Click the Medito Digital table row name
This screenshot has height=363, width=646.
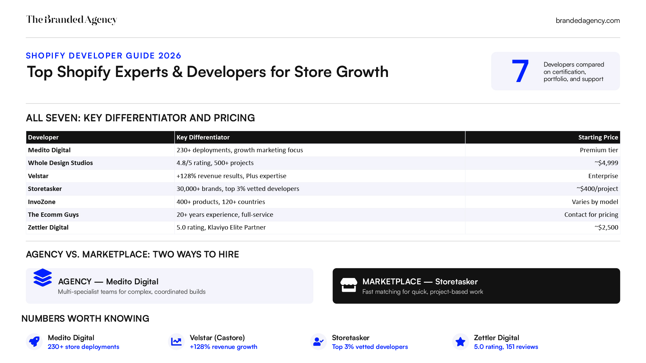pyautogui.click(x=49, y=150)
